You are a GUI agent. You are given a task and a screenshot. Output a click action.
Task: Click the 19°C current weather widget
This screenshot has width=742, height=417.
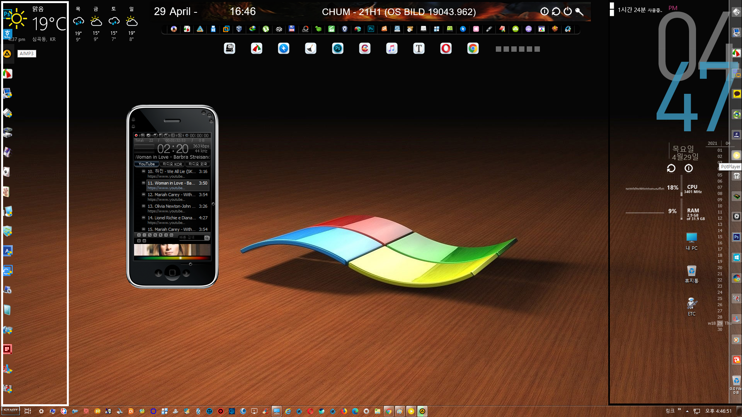(x=49, y=24)
